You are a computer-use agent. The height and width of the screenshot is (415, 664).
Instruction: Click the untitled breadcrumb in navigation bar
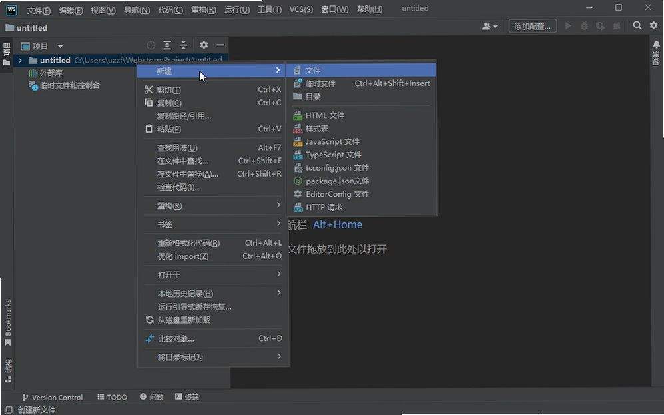26,28
